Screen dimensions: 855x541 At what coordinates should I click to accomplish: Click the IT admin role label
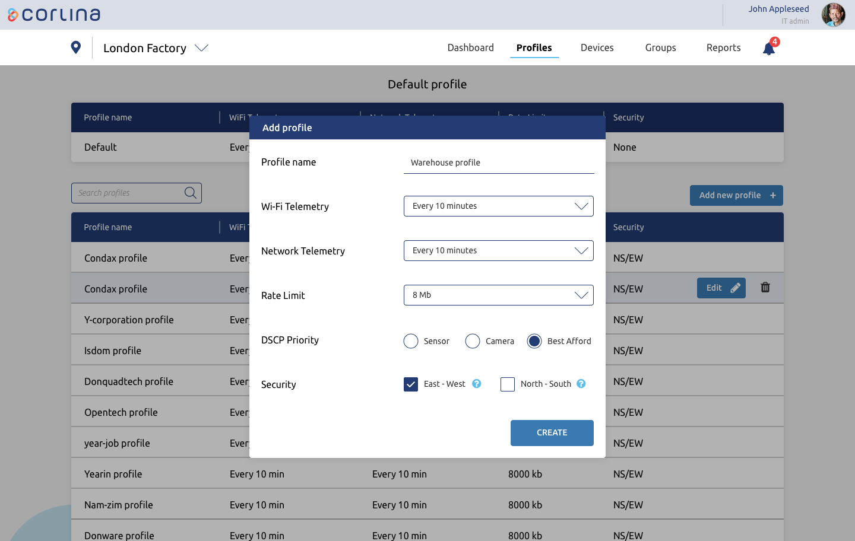[795, 21]
